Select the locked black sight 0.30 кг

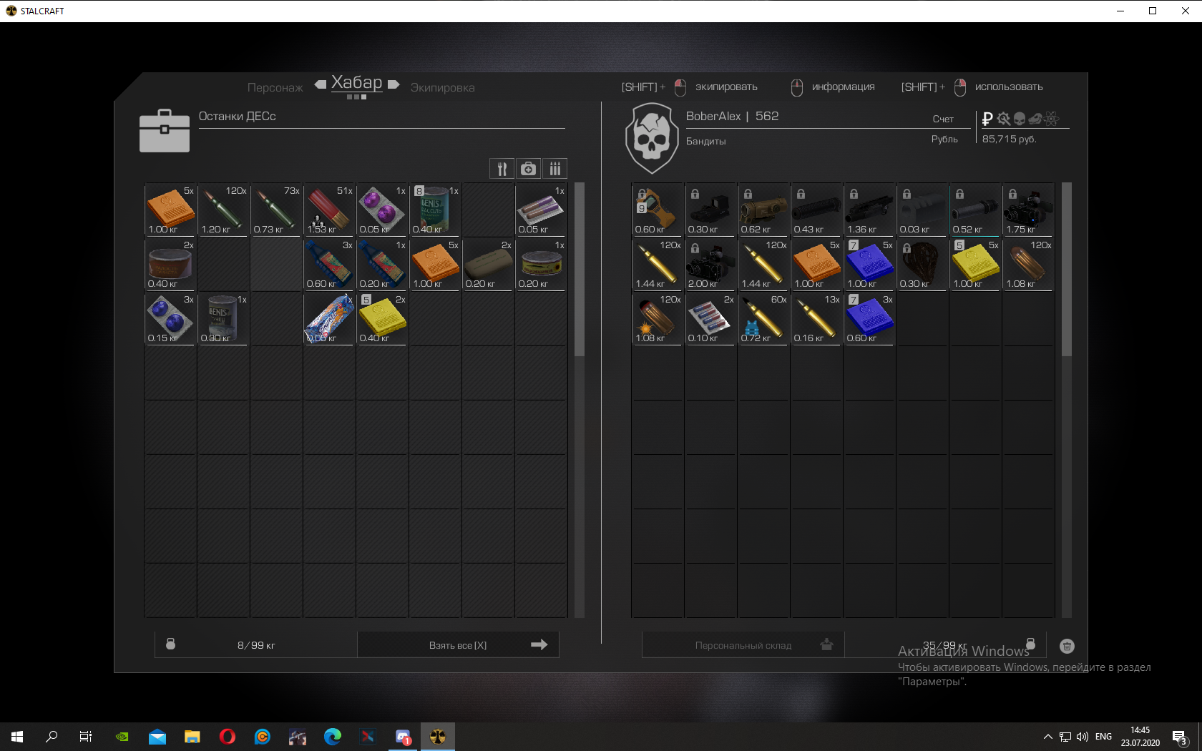tap(710, 210)
